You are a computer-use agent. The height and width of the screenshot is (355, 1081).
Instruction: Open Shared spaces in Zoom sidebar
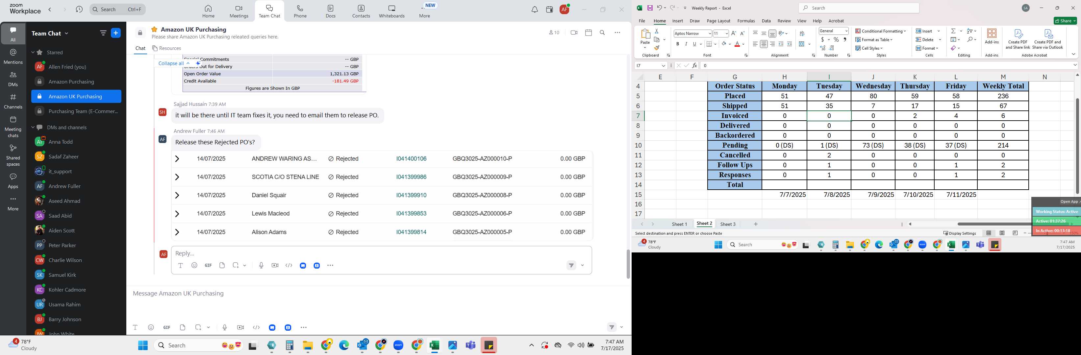pyautogui.click(x=13, y=155)
